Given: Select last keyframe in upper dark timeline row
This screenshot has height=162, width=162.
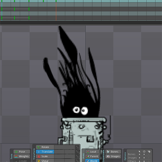Looking at the screenshot, I should 29,9.
